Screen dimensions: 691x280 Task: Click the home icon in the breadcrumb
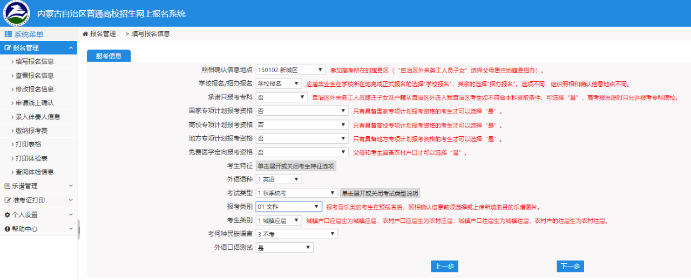click(85, 34)
